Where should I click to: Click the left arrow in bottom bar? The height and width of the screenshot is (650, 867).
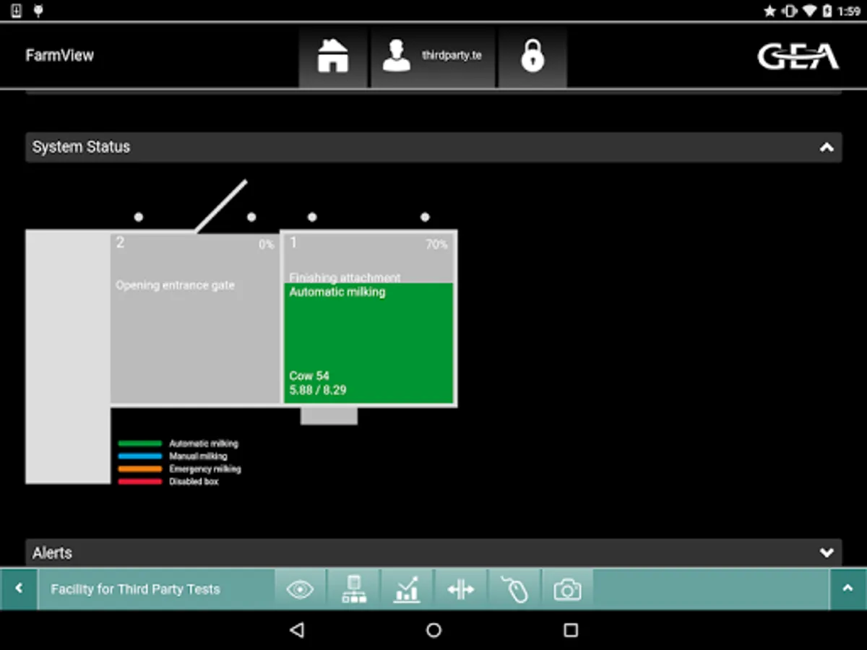[x=19, y=589]
